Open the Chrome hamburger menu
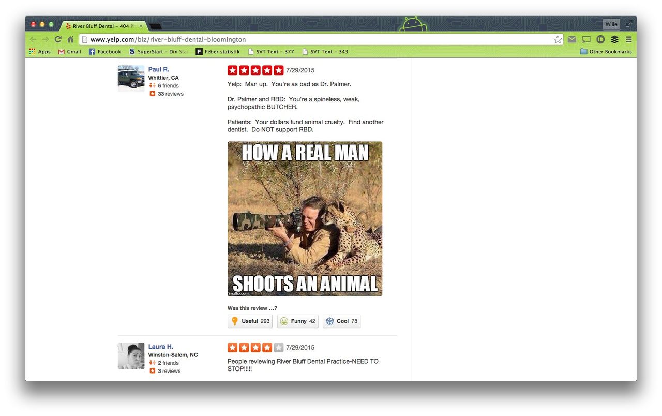The width and height of the screenshot is (662, 416). (x=629, y=39)
